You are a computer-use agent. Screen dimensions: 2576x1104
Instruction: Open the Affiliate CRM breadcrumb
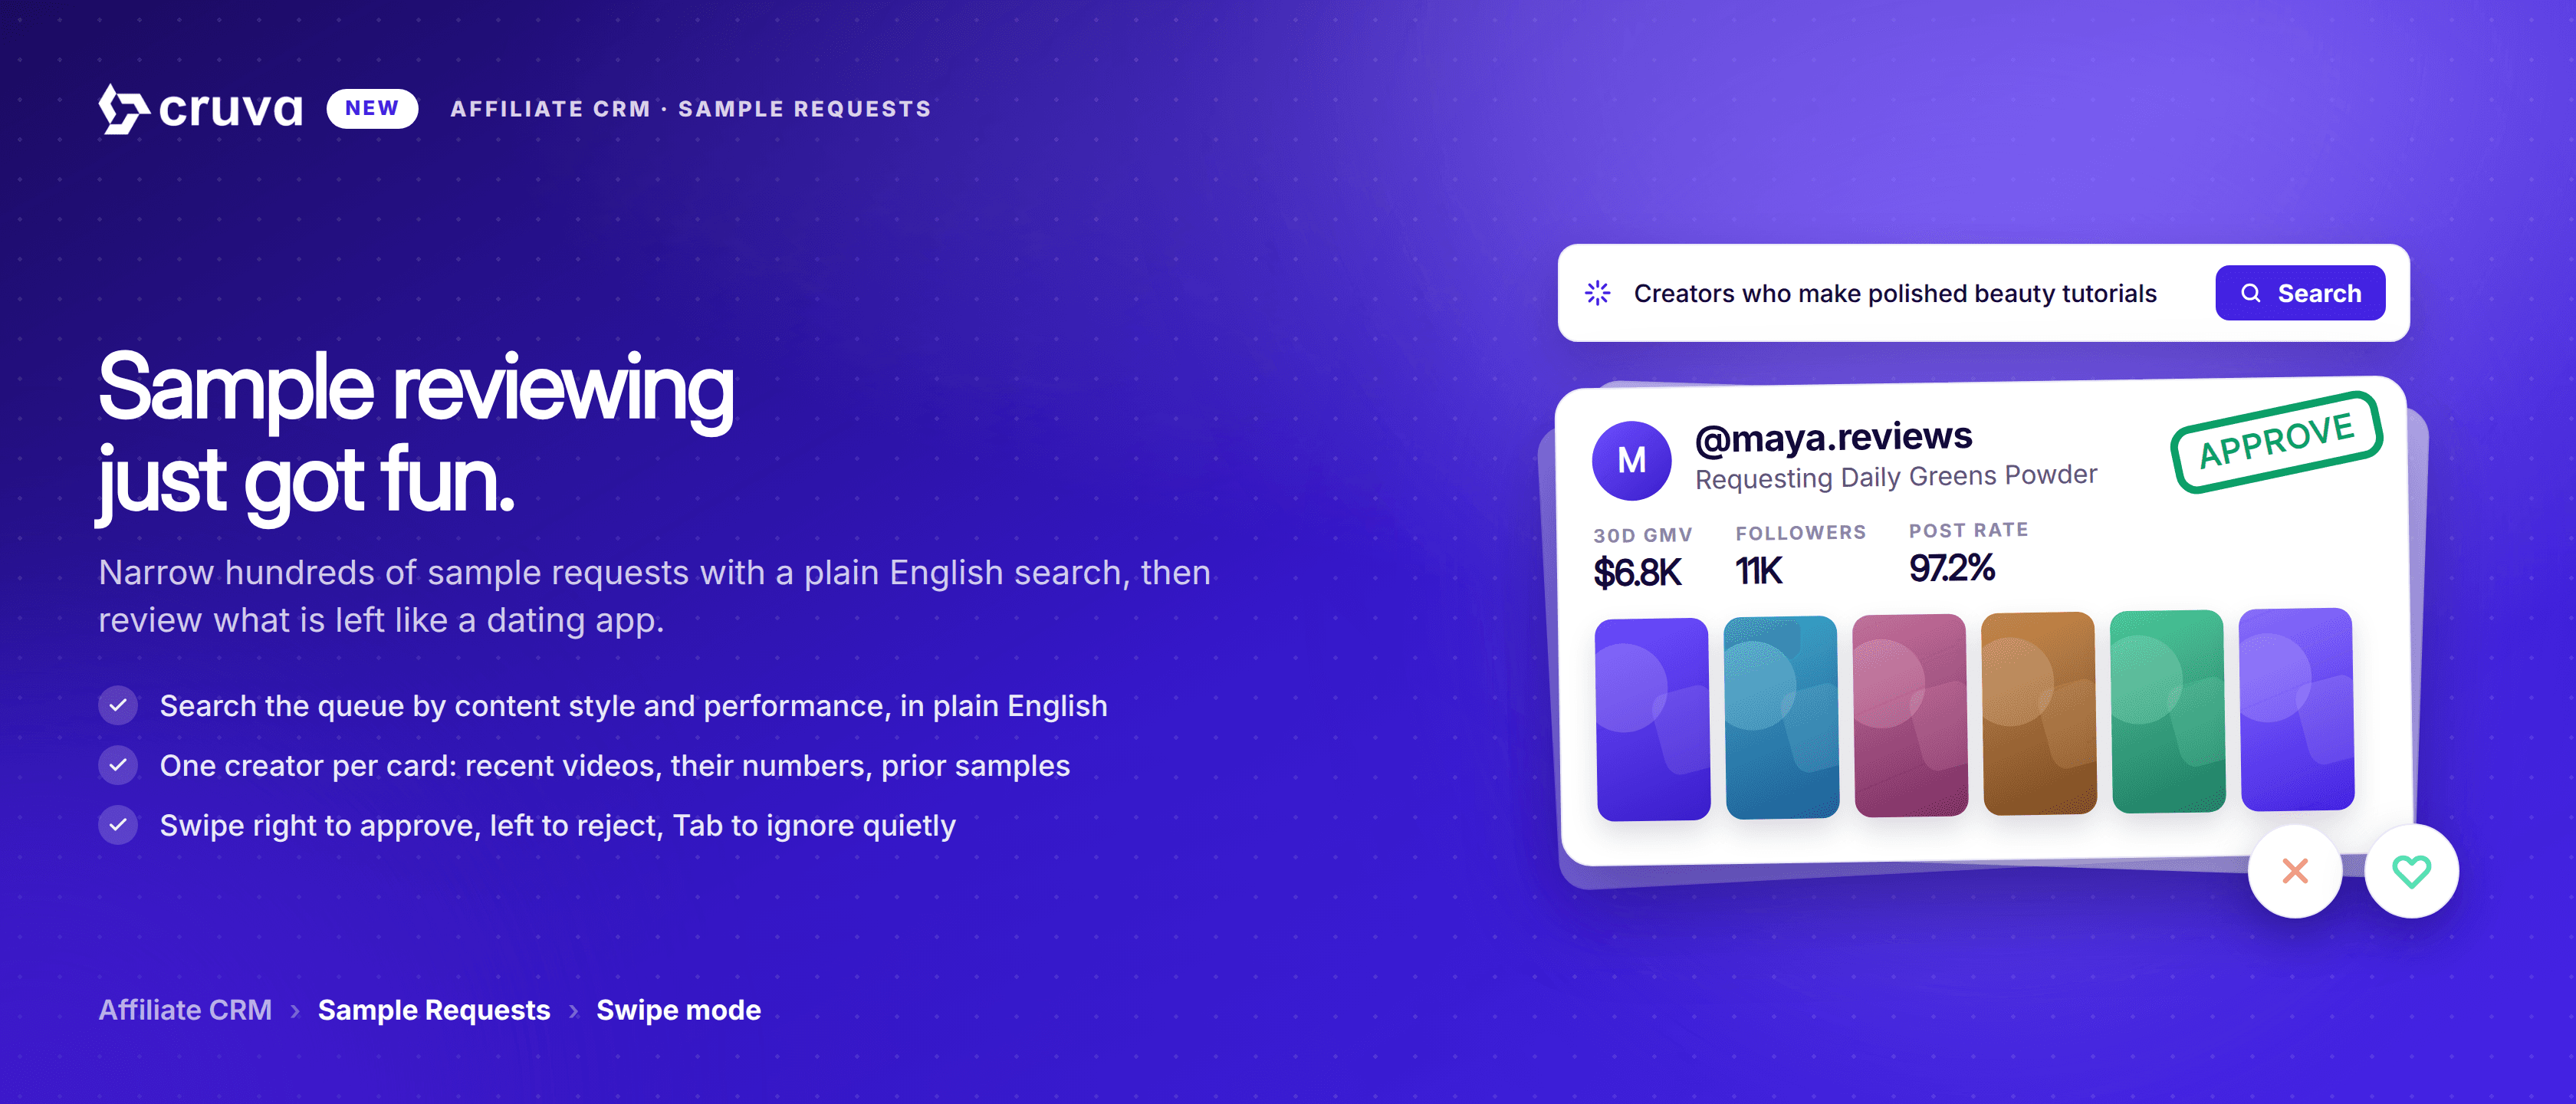click(185, 1010)
